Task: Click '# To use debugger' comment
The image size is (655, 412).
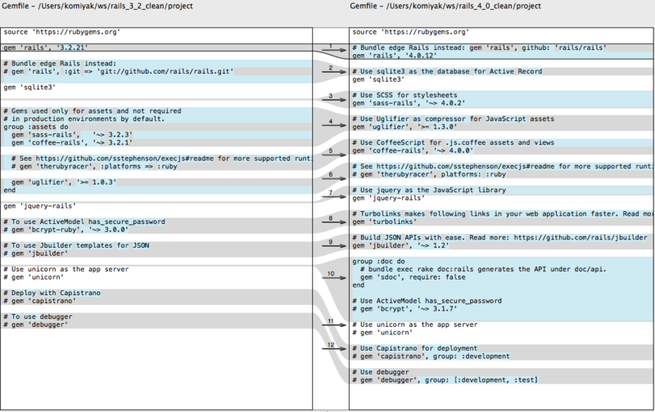Action: coord(38,317)
